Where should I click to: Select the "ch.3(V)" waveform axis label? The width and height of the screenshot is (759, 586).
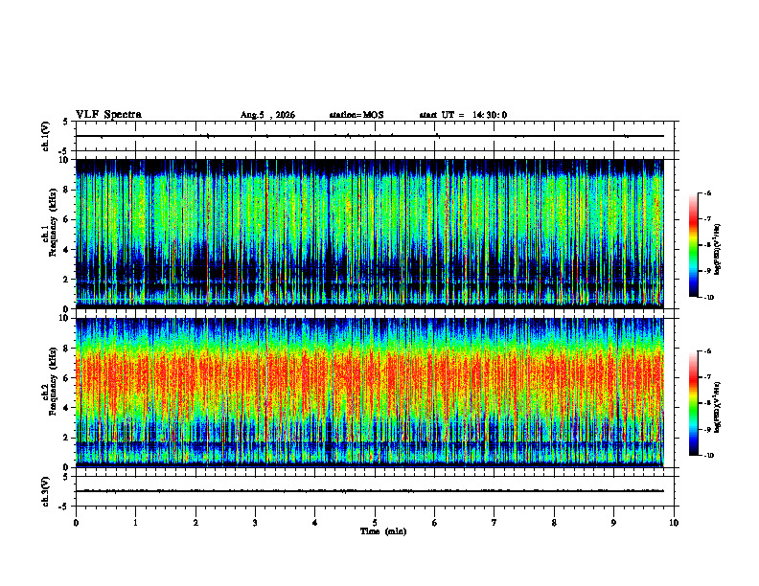(x=46, y=492)
